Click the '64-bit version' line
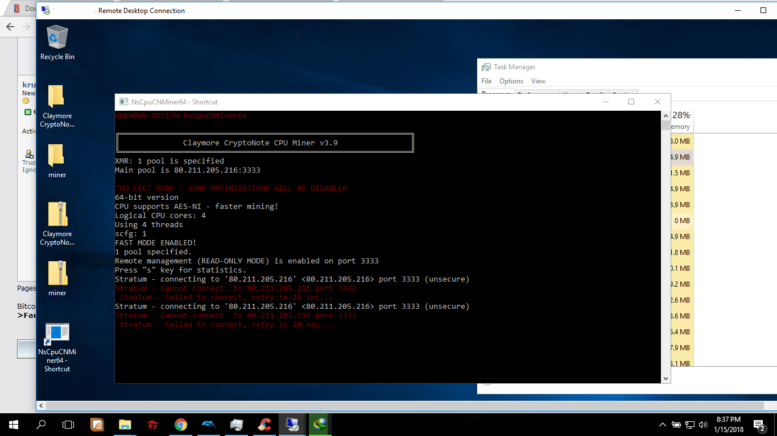Viewport: 777px width, 436px height. click(x=147, y=198)
